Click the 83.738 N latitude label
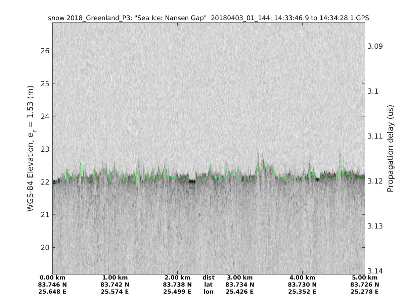Image resolution: width=403 pixels, height=302 pixels. pyautogui.click(x=177, y=285)
